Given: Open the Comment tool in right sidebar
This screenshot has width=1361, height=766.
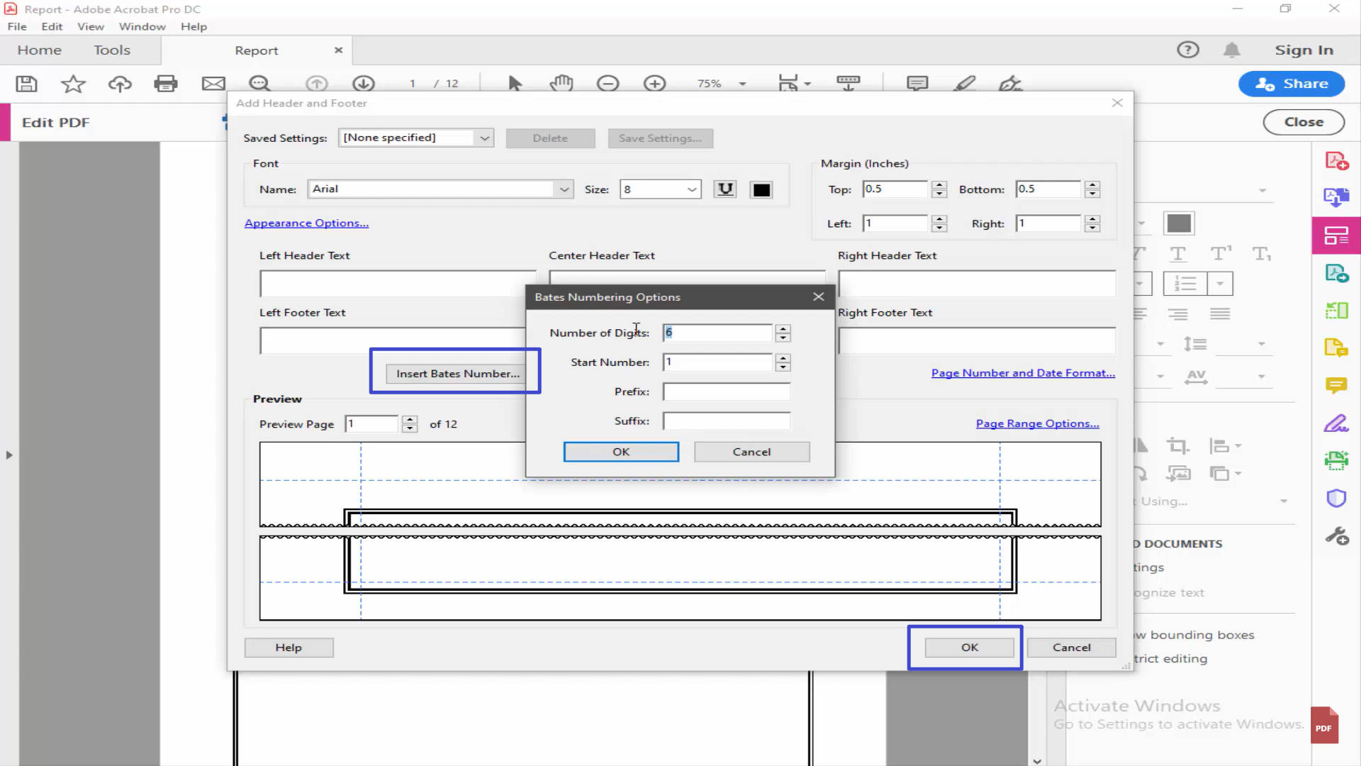Looking at the screenshot, I should tap(1336, 385).
